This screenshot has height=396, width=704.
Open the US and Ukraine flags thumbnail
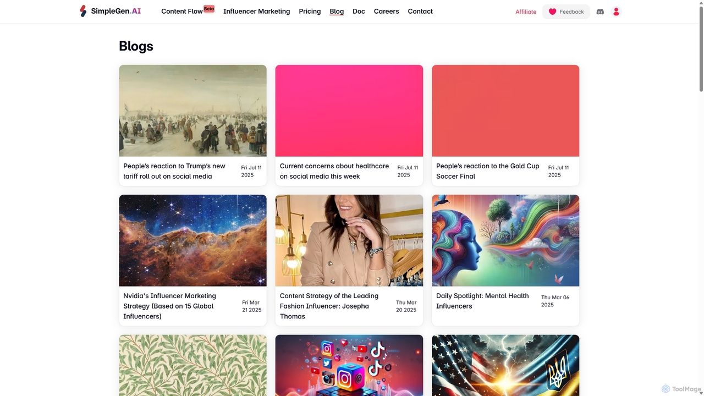click(x=505, y=365)
